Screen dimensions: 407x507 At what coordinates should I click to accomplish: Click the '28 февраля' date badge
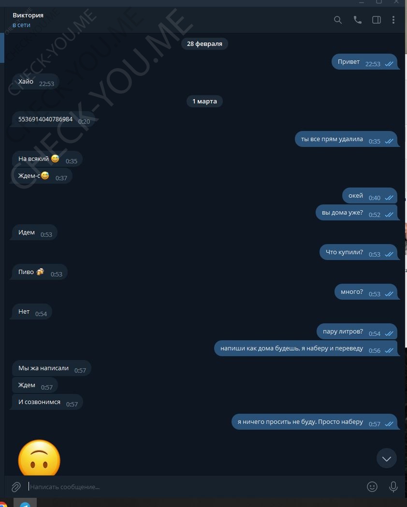point(204,43)
